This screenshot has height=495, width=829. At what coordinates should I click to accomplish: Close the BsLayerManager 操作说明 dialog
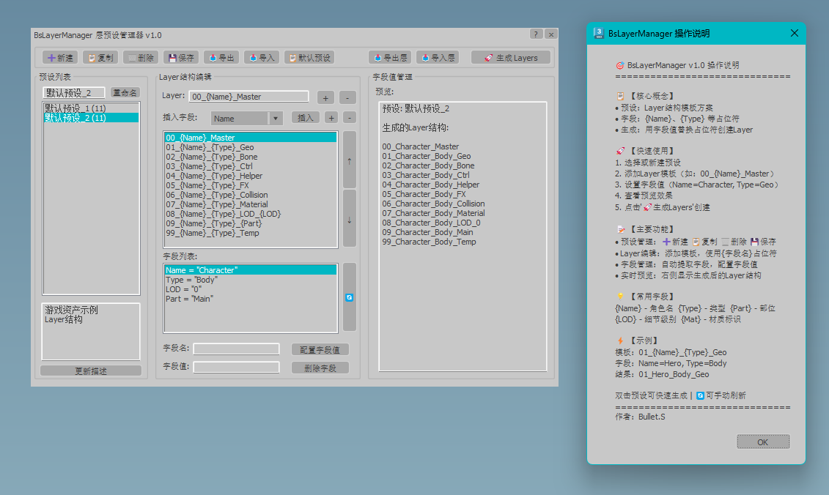(794, 33)
